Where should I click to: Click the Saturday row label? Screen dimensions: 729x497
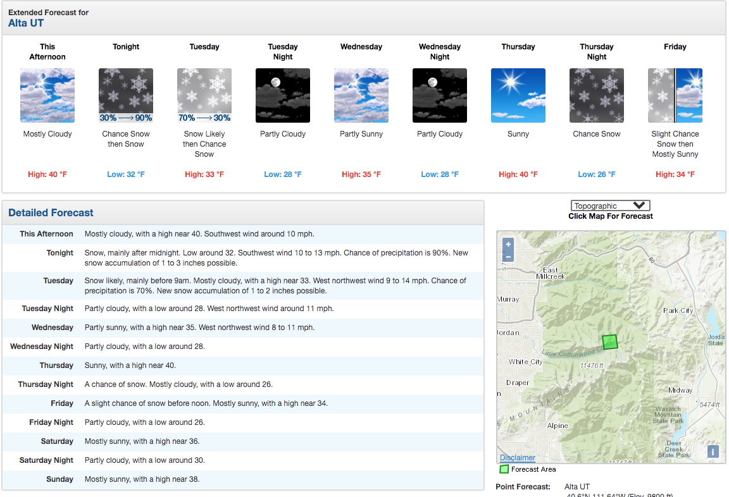(x=57, y=441)
